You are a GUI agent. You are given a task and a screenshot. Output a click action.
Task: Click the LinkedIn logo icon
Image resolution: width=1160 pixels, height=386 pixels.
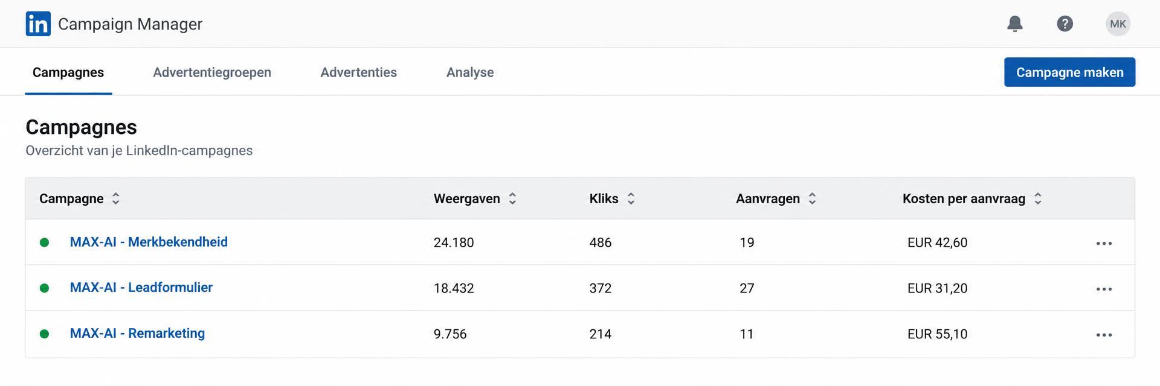(38, 24)
